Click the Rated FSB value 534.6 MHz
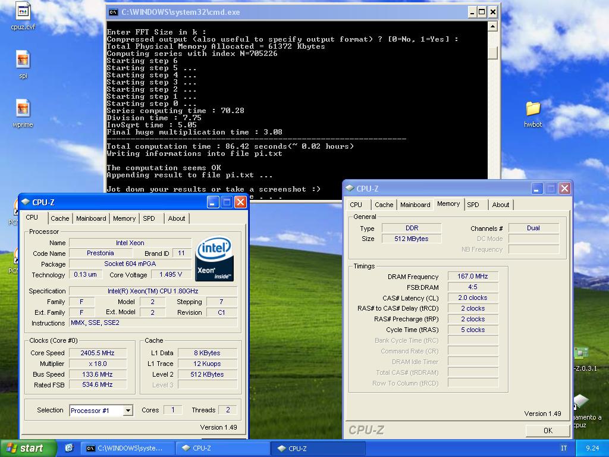Screen dimensions: 609x457 (98, 385)
